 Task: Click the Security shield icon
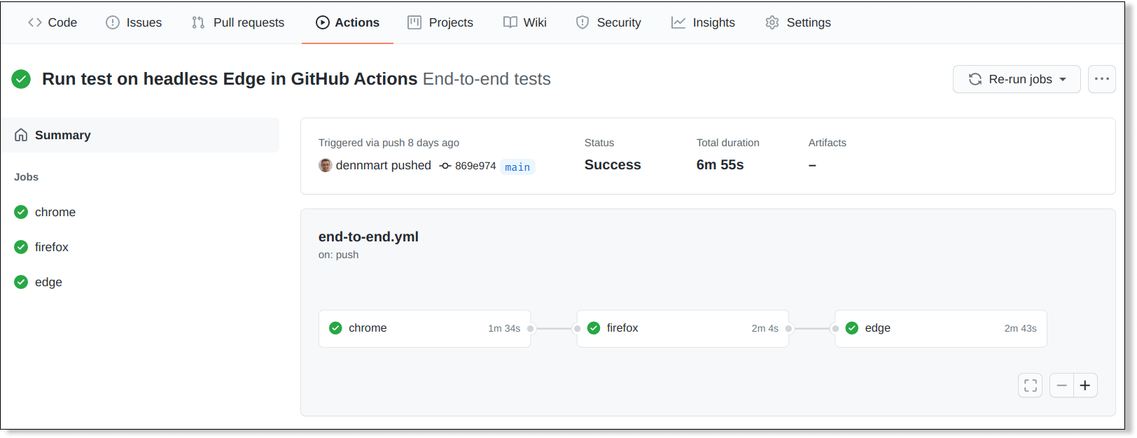coord(583,22)
